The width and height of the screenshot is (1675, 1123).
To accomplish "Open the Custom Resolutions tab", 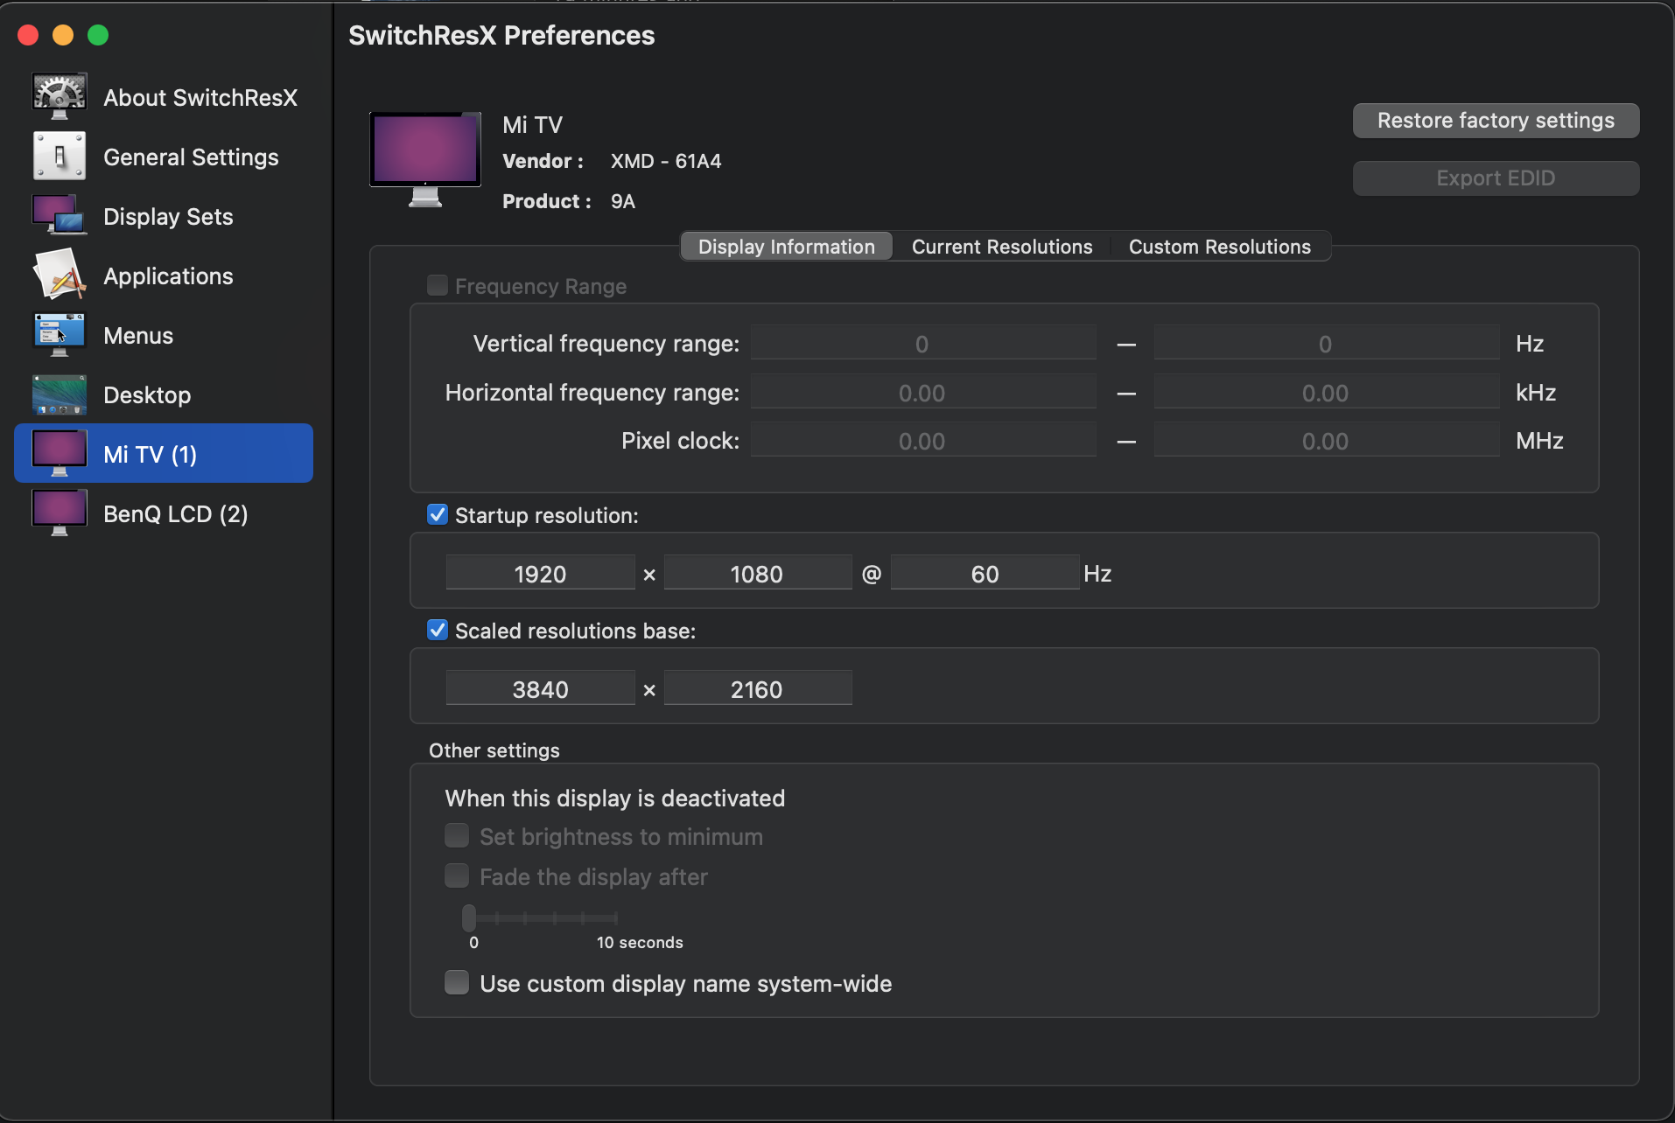I will click(x=1219, y=247).
